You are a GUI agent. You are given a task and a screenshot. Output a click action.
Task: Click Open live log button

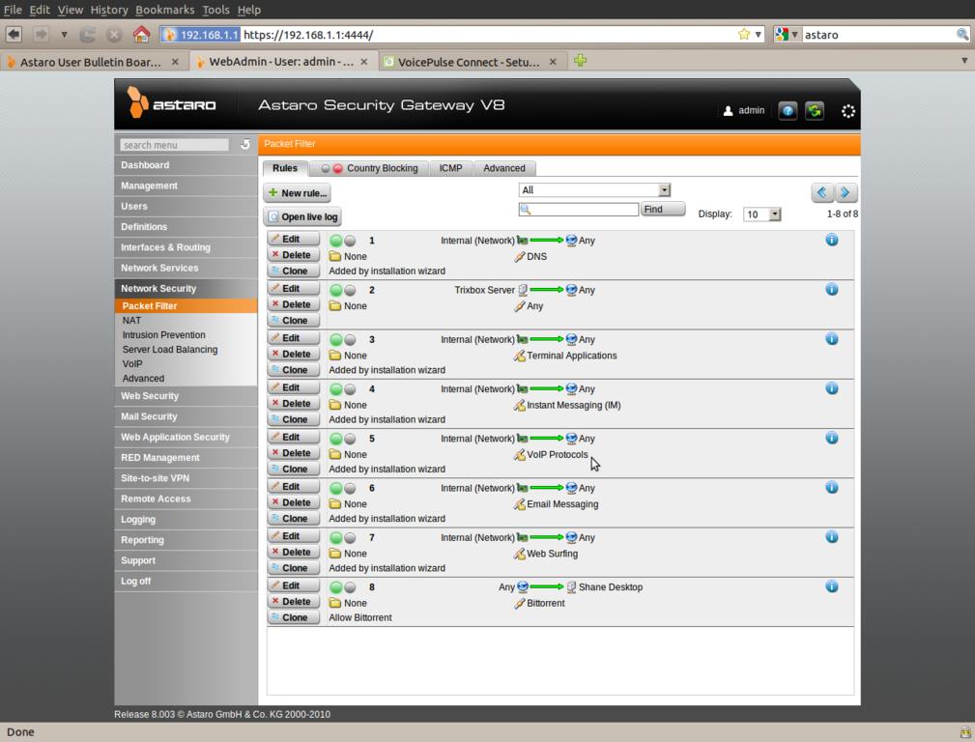click(x=302, y=216)
